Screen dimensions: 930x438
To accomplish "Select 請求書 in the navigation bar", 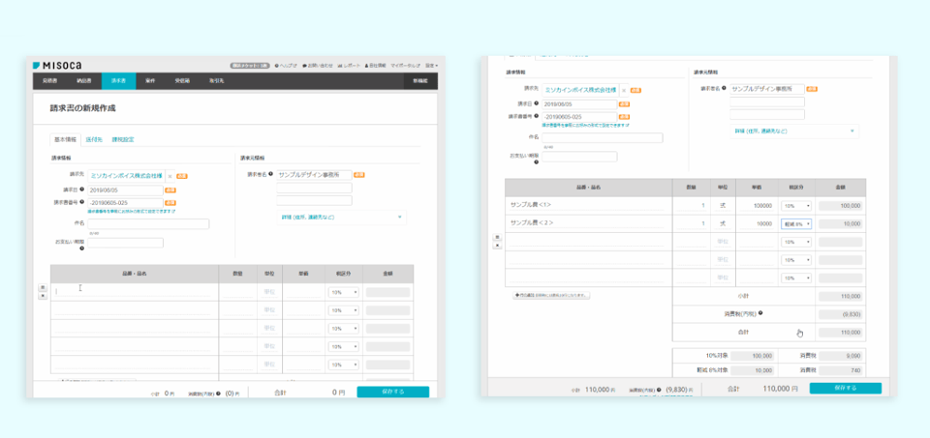I will point(117,81).
